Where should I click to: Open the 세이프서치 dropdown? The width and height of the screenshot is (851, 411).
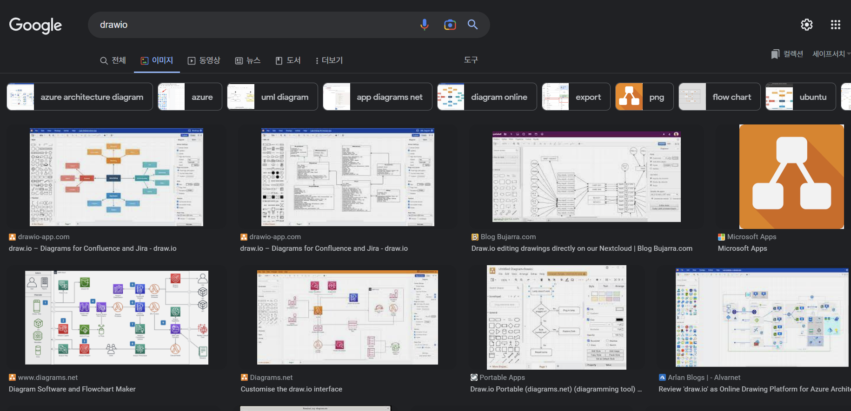coord(831,54)
